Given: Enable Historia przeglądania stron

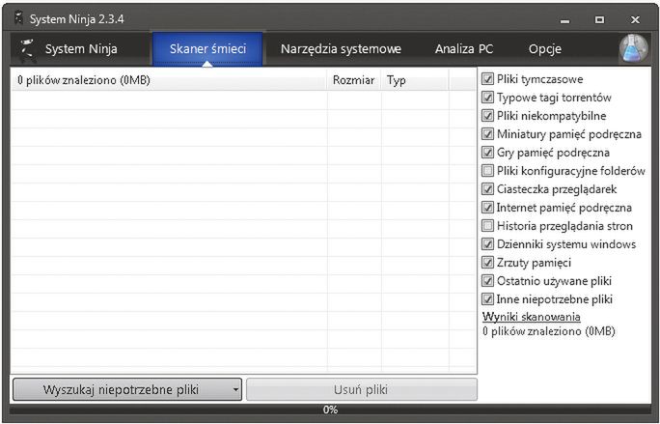Looking at the screenshot, I should coord(487,226).
